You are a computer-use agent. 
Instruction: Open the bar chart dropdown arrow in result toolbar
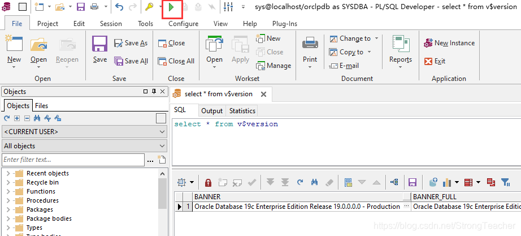coord(457,182)
